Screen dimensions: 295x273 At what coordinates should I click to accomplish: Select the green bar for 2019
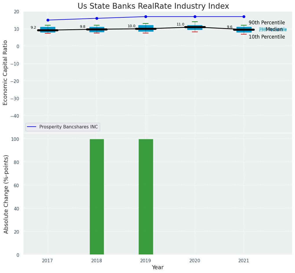[x=146, y=197]
